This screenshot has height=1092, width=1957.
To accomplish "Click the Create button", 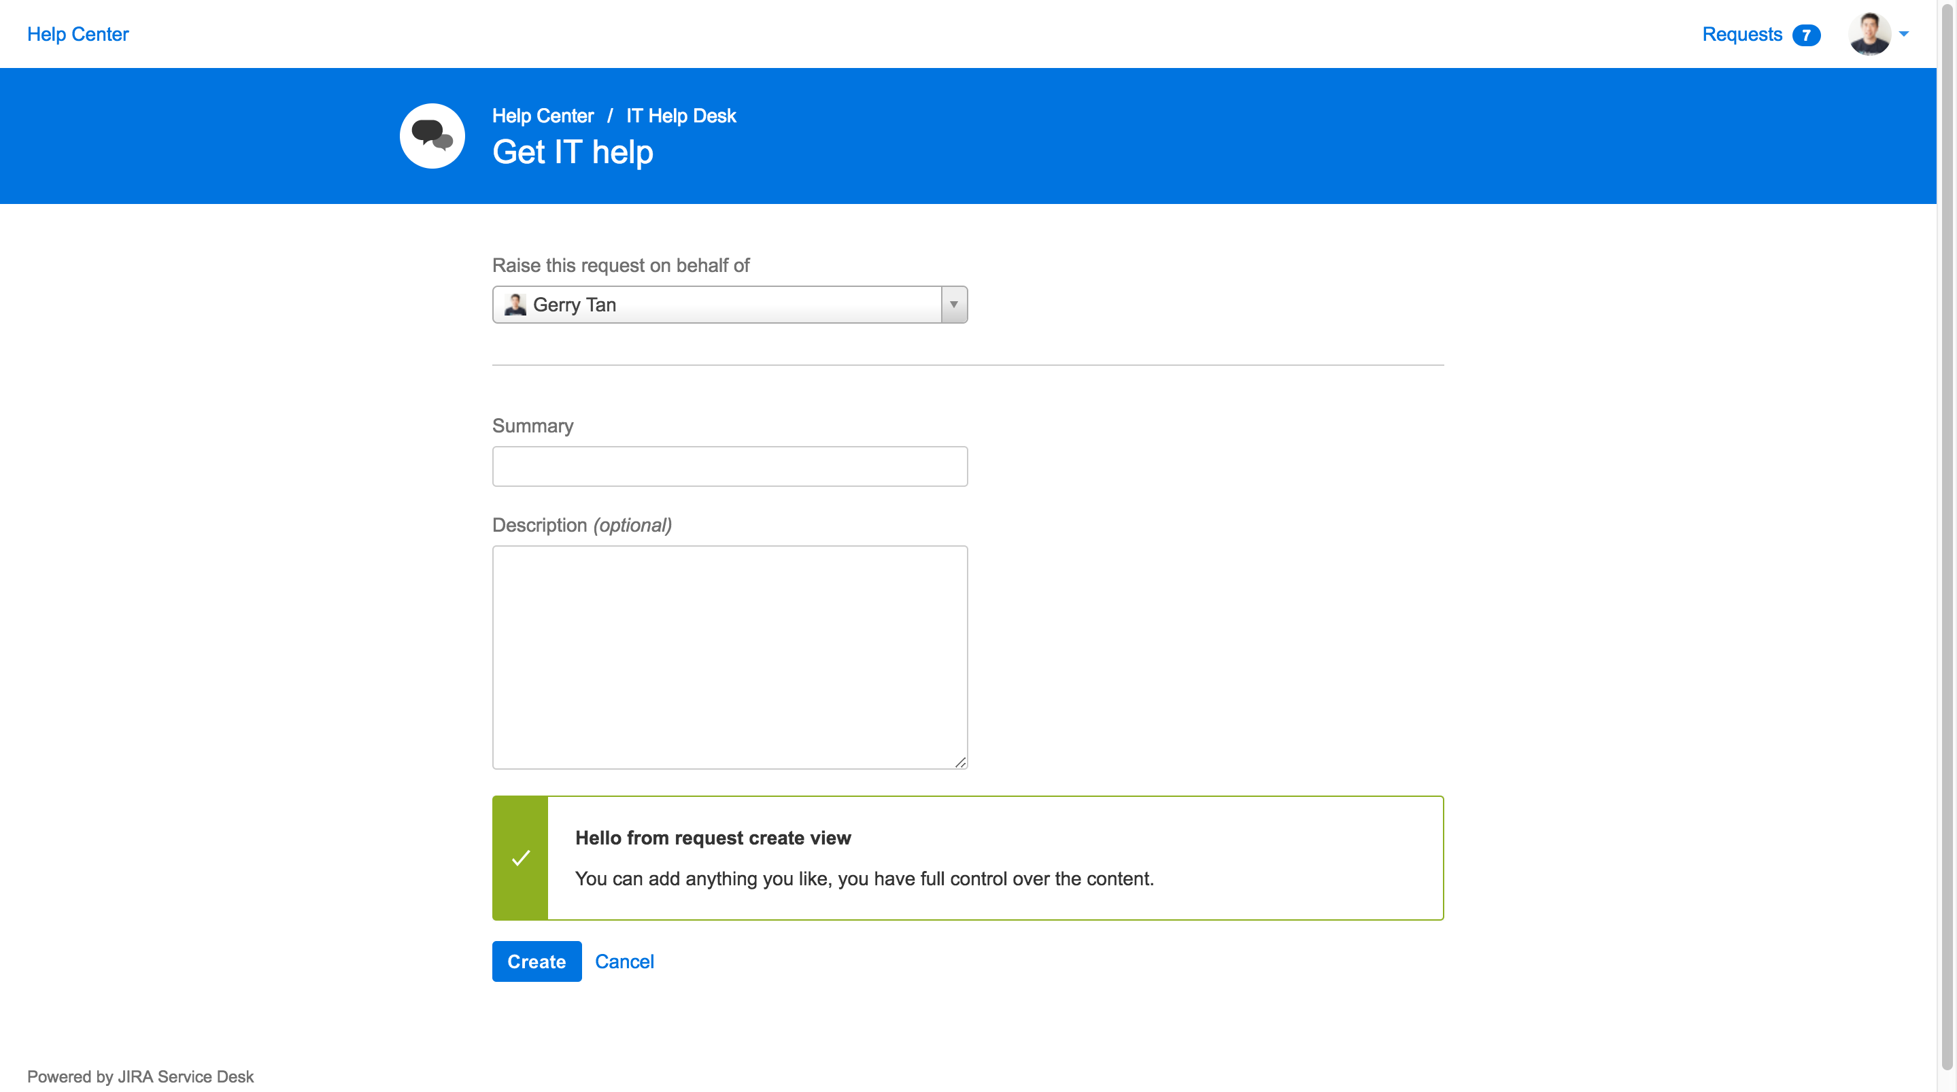I will point(537,961).
